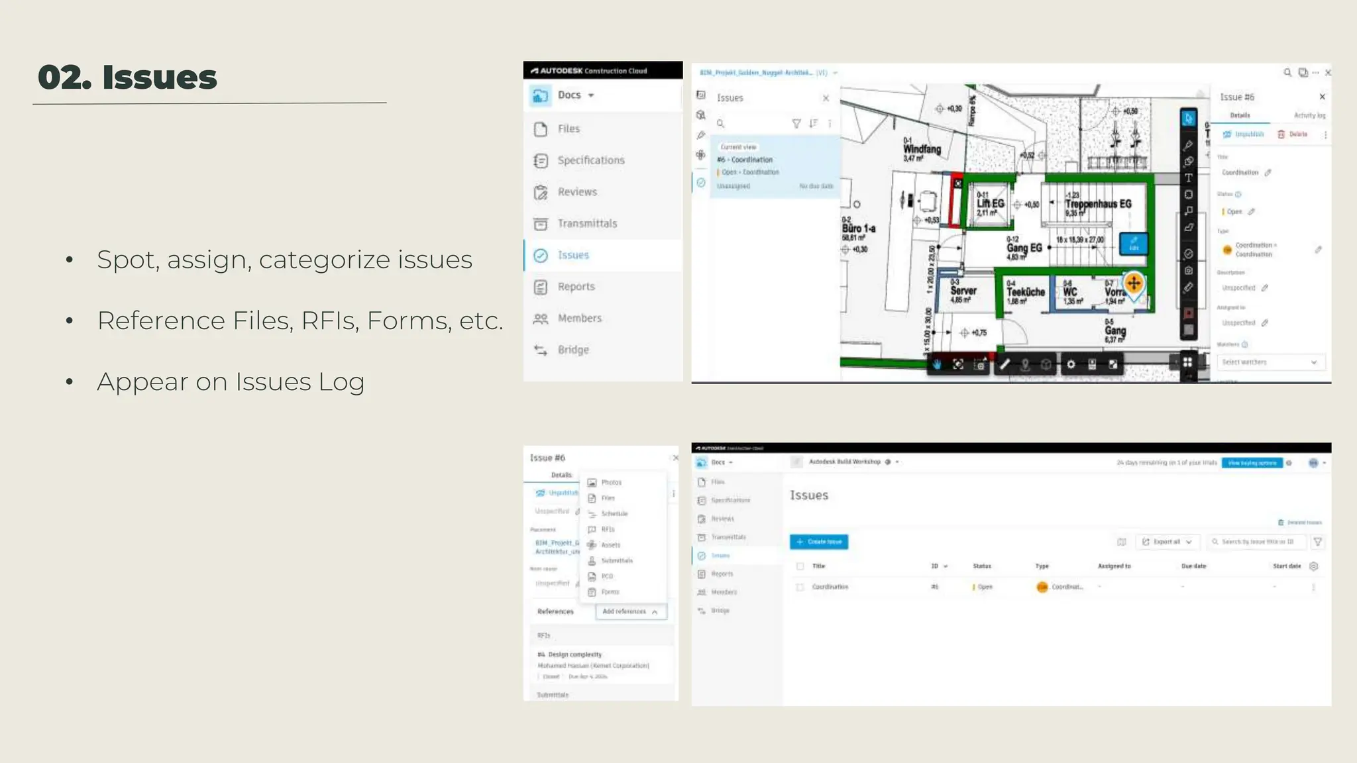Close the Issues panel in the viewer
The width and height of the screenshot is (1357, 763).
(826, 98)
